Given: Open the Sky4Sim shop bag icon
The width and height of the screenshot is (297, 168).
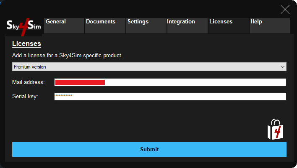Looking at the screenshot, I should pyautogui.click(x=276, y=129).
